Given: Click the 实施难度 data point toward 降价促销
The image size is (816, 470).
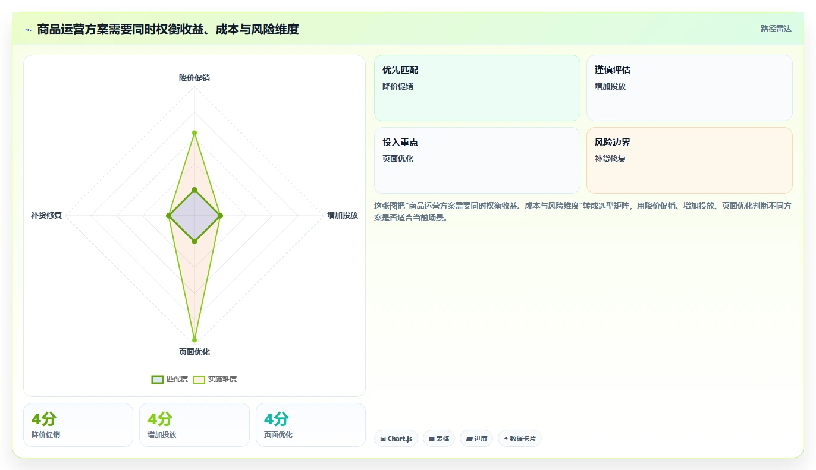Looking at the screenshot, I should (194, 133).
